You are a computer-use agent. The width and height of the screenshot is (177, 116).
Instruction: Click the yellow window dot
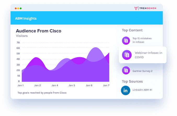[18, 8]
